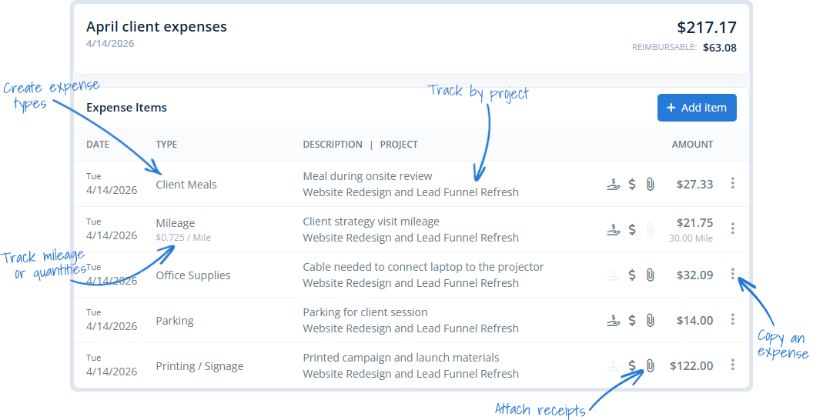This screenshot has height=420, width=823.
Task: Open receipt paperclip on Printing / Signage row
Action: [650, 365]
